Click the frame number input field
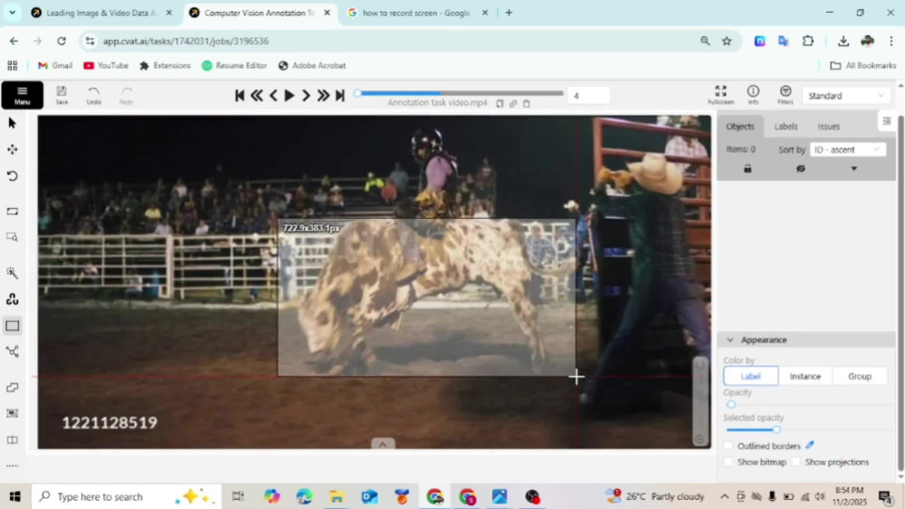 [x=588, y=96]
